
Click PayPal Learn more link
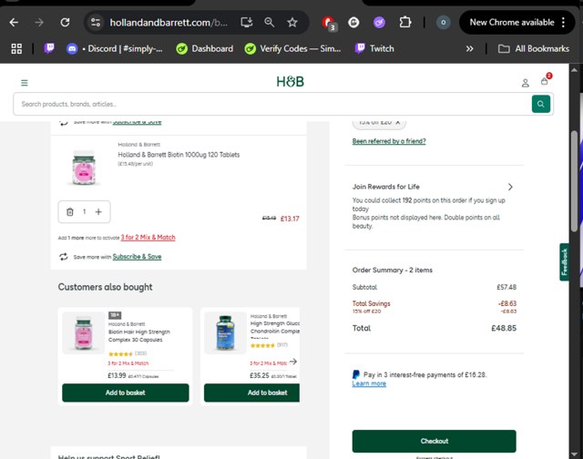(369, 383)
